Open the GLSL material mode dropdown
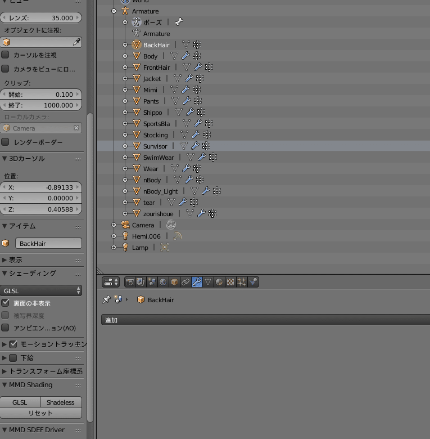Screen dimensions: 430x439 coord(41,290)
